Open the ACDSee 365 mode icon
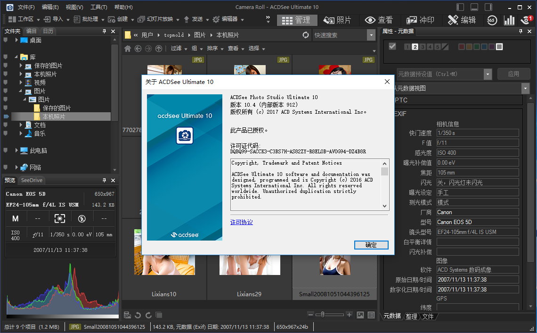Screen dimensions: 537x333 tap(492, 20)
